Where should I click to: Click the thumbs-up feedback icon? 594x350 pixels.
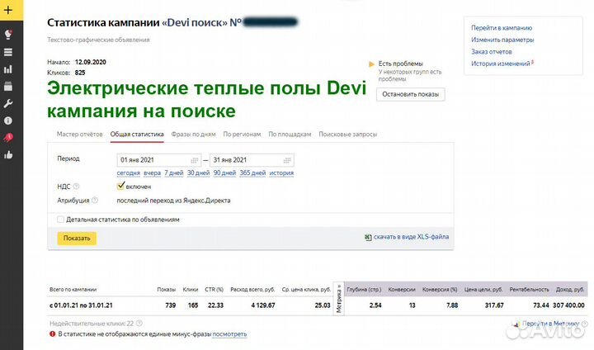pos(8,154)
